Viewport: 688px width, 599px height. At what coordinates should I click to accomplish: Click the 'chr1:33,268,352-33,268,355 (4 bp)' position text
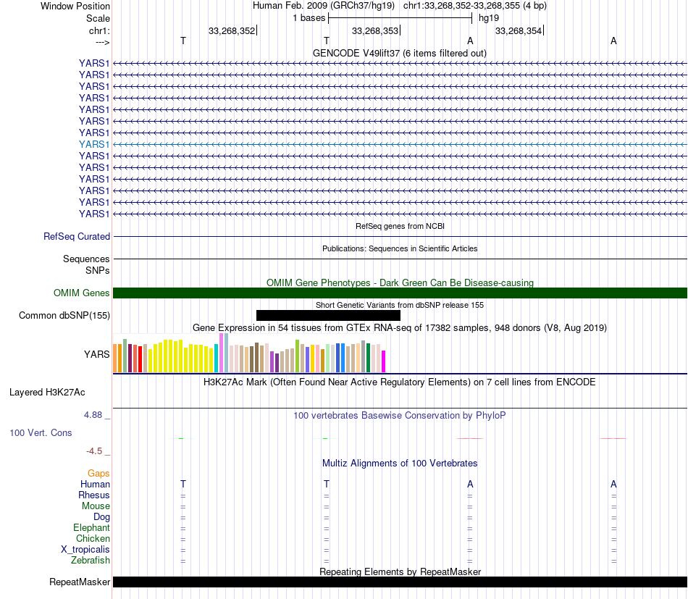pyautogui.click(x=475, y=6)
